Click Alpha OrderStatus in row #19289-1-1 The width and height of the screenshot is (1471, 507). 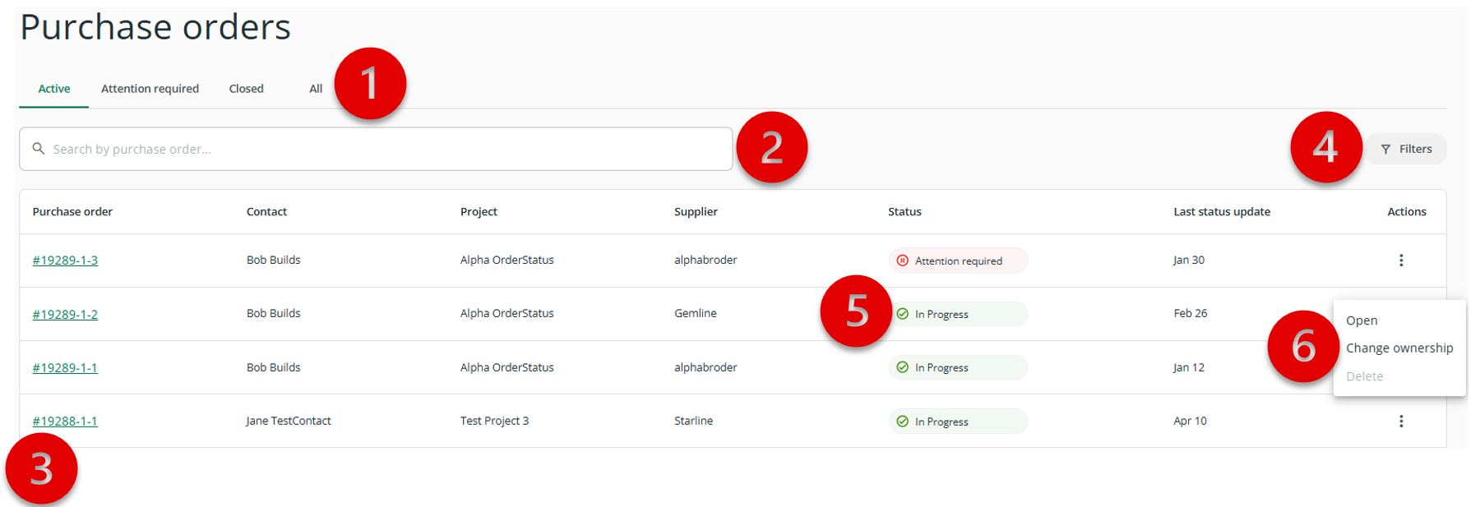coord(507,367)
